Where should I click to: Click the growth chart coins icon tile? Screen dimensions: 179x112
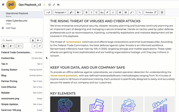coord(160,104)
